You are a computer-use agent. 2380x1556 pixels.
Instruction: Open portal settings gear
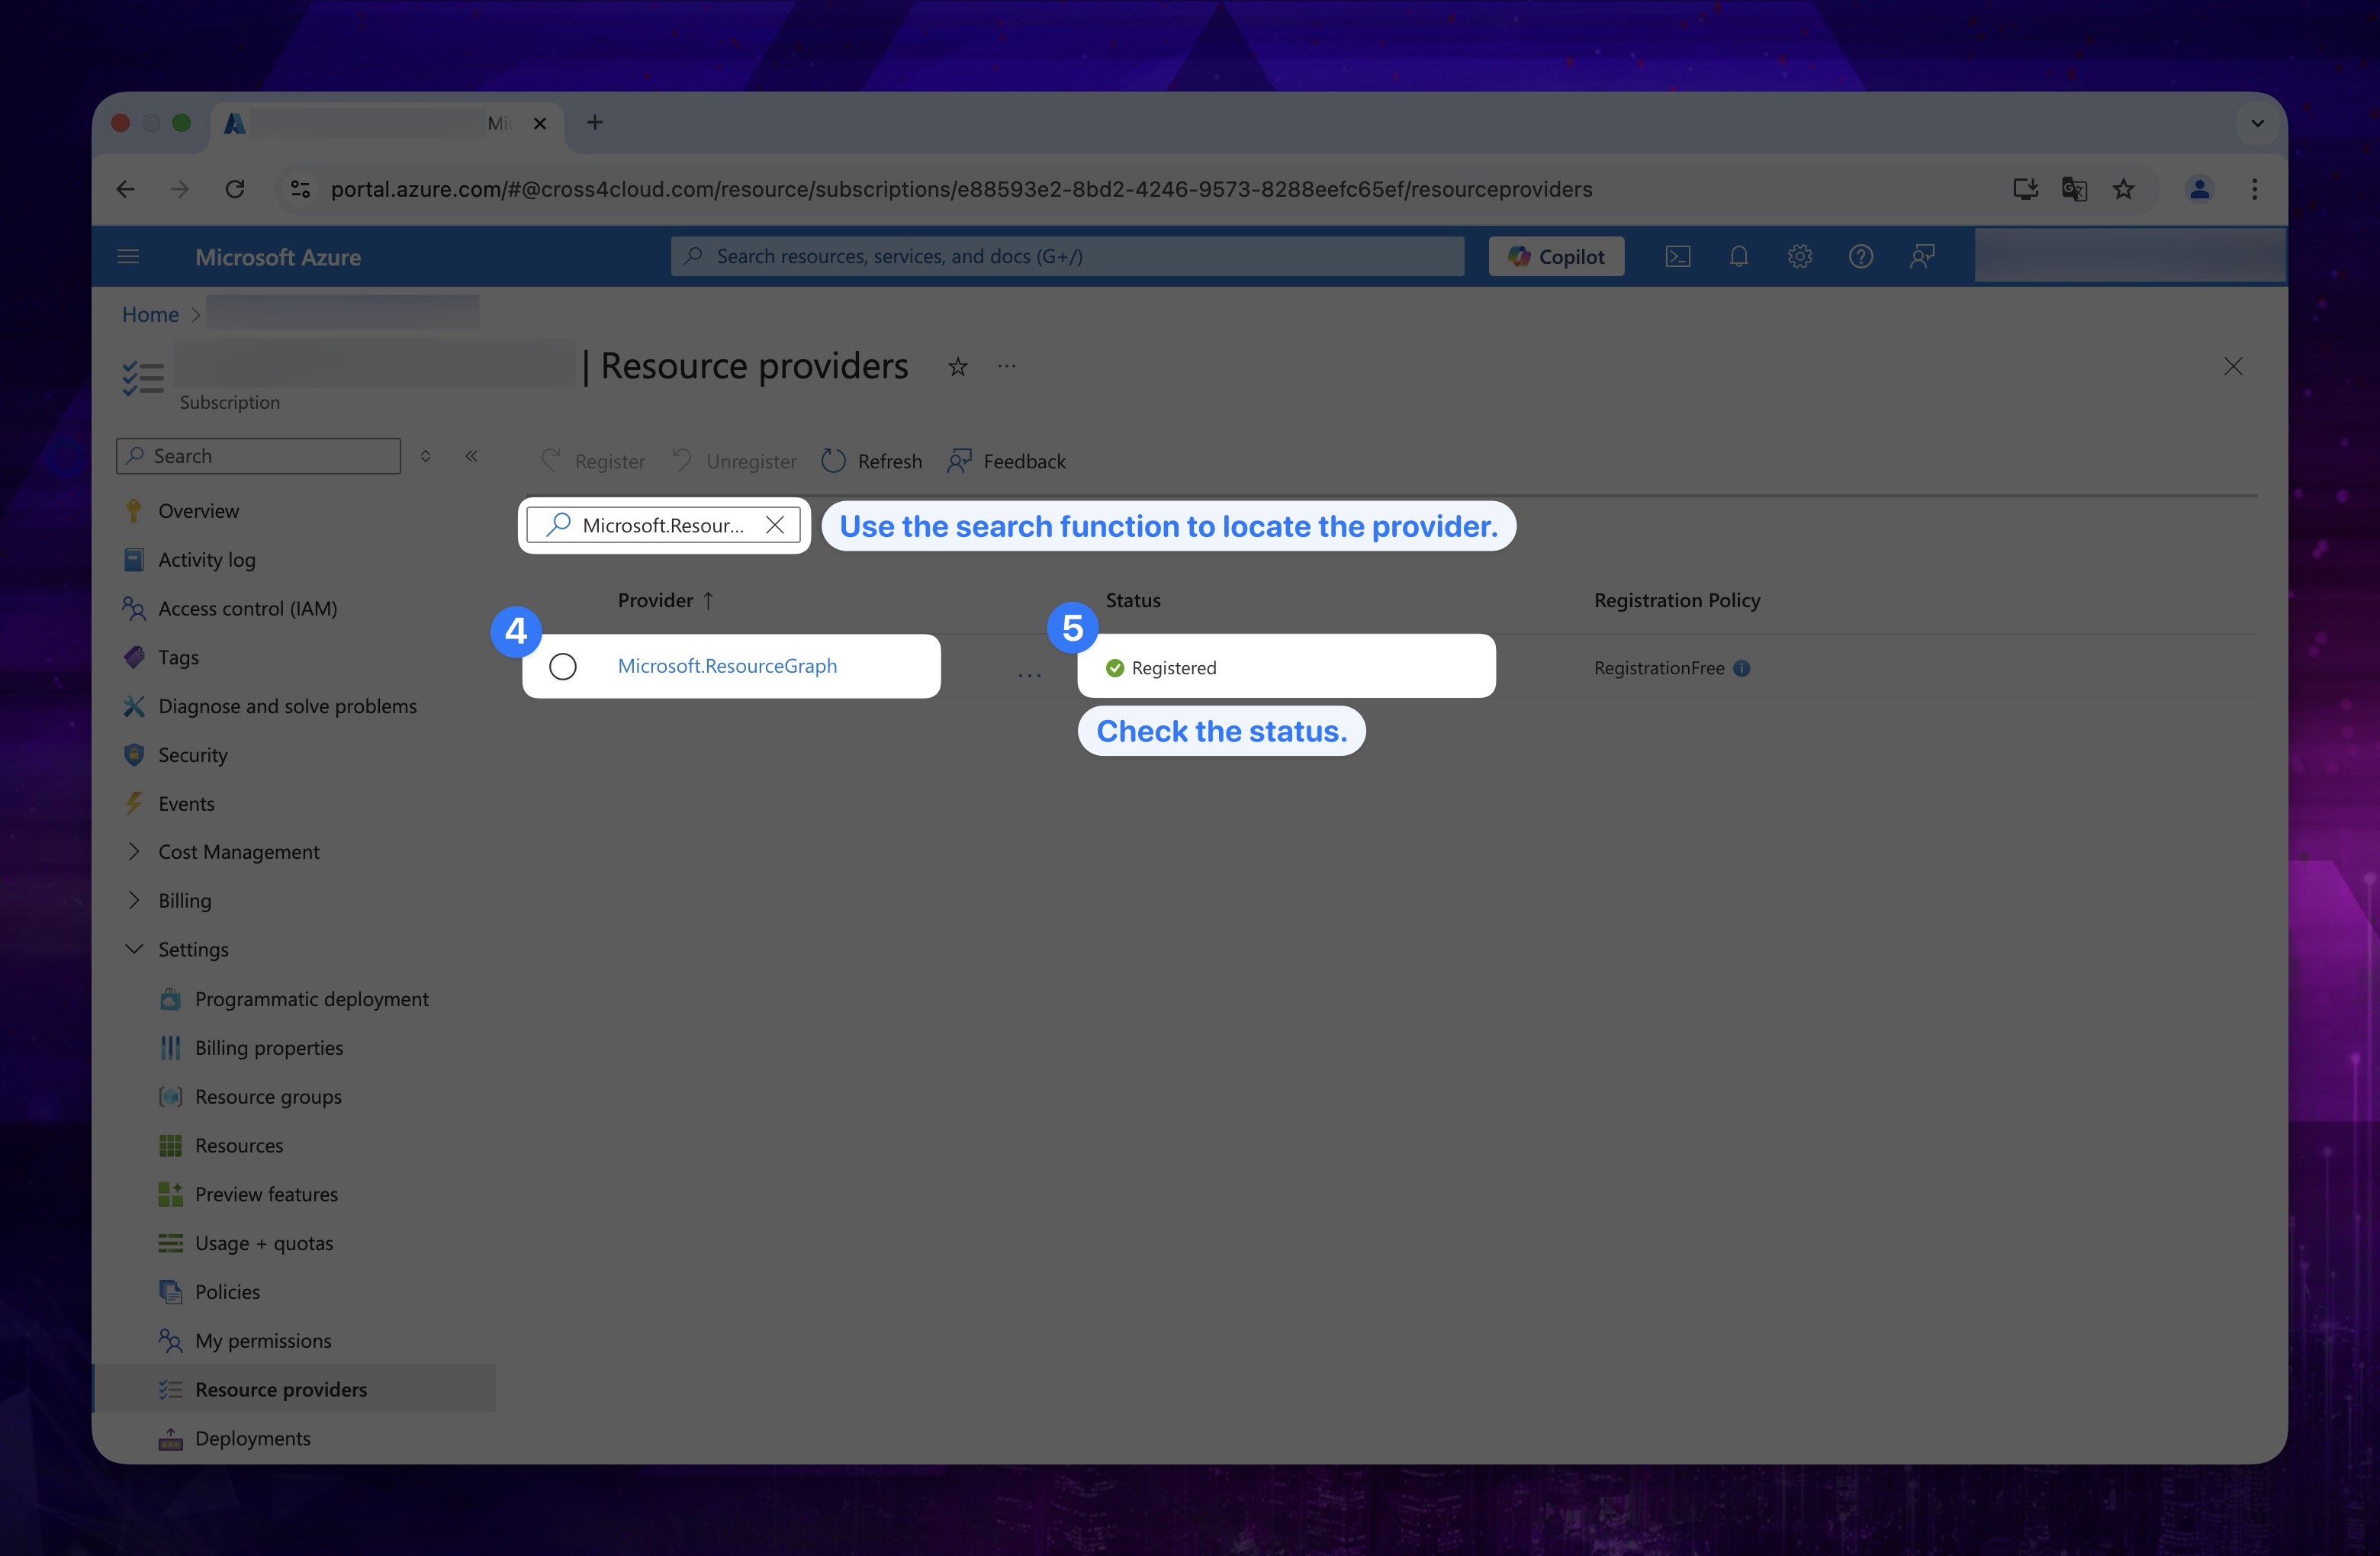1800,257
